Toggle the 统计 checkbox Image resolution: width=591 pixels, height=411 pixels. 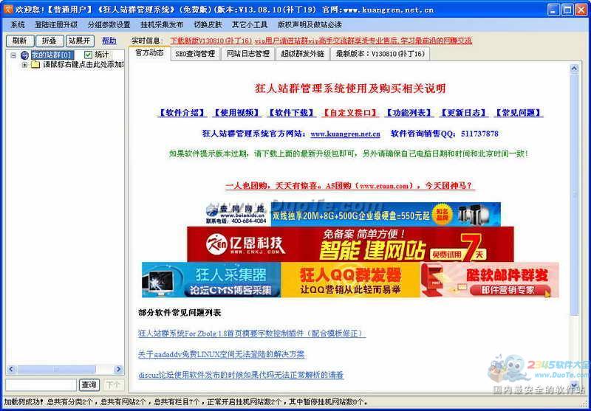pos(88,55)
